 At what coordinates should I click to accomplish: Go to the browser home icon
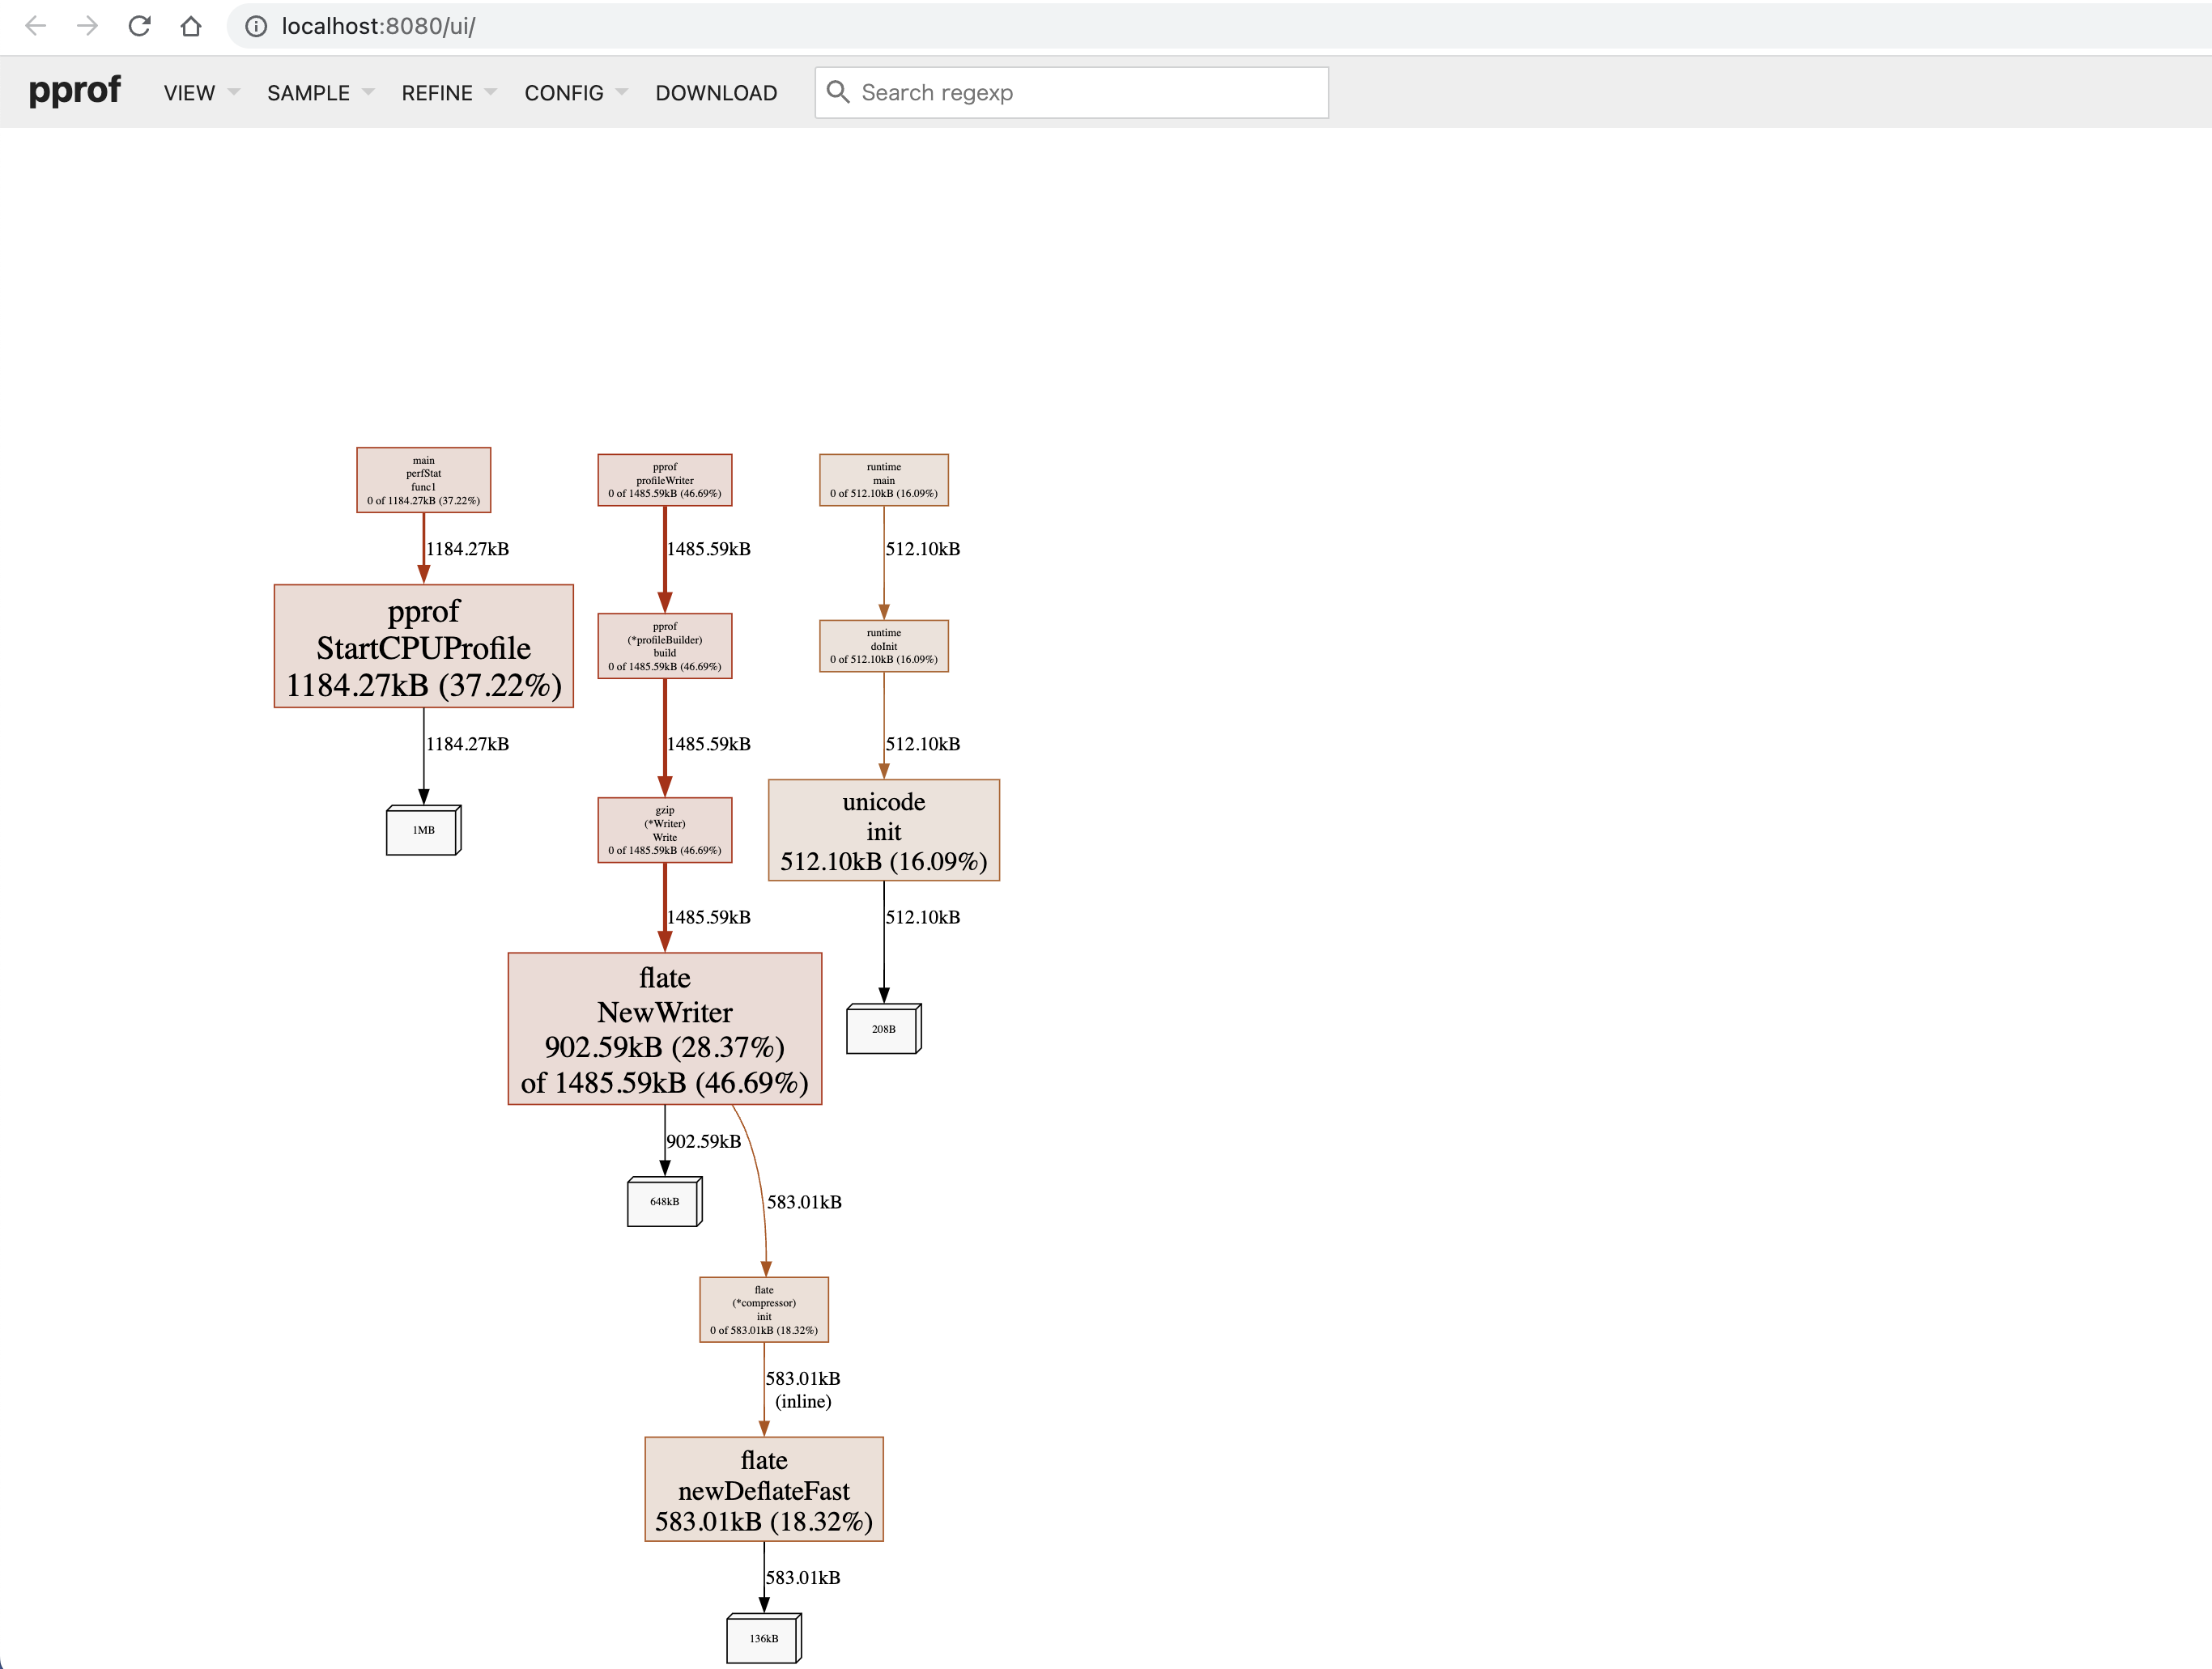191,26
